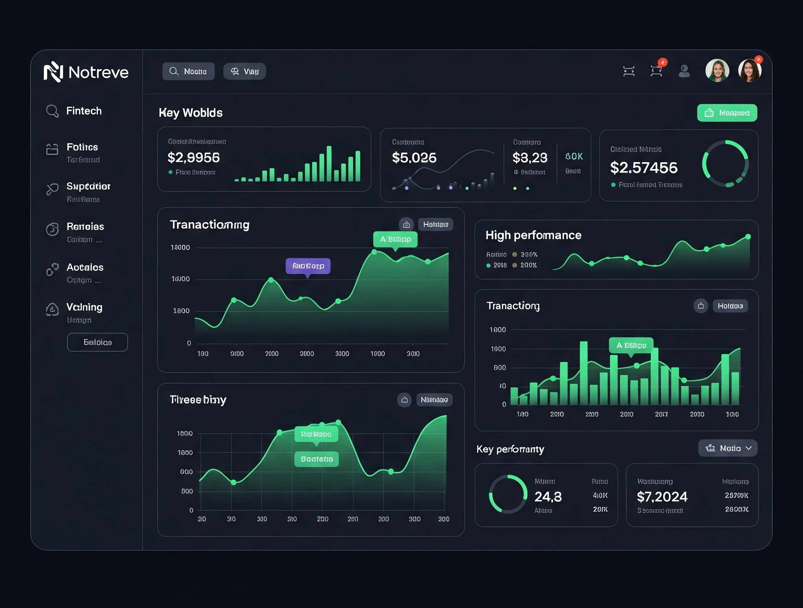Click the purple tooltip marker on Transactioning chart
This screenshot has height=608, width=803.
pyautogui.click(x=308, y=266)
